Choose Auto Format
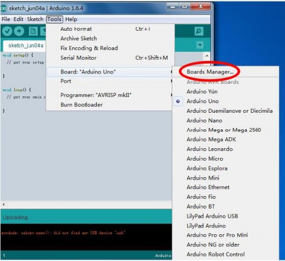This screenshot has height=261, width=285. pyautogui.click(x=110, y=29)
